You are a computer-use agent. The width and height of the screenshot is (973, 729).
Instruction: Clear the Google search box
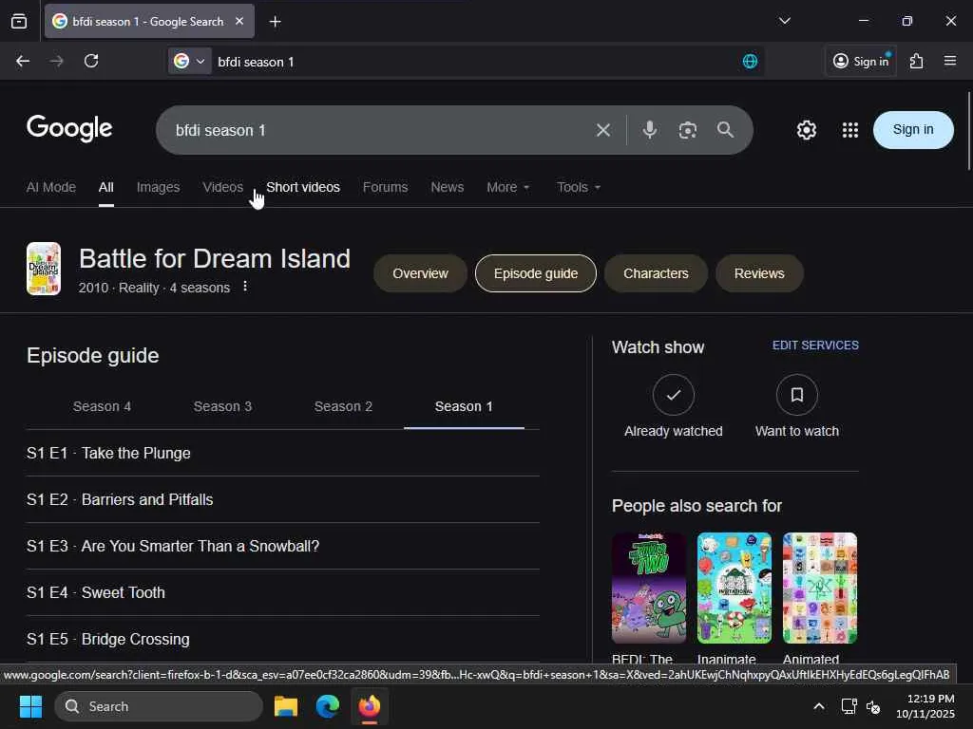(x=603, y=130)
